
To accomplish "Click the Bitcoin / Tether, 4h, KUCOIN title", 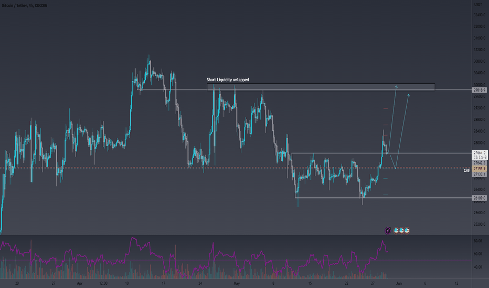I will [x=25, y=5].
